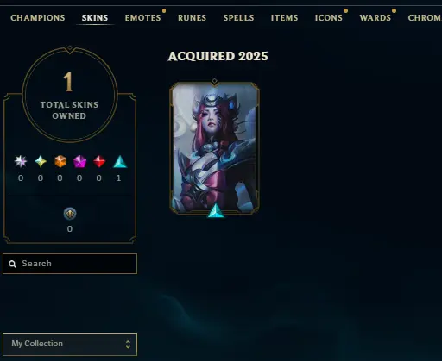Click the round legacy skins badge icon
442x361 pixels.
tap(70, 214)
